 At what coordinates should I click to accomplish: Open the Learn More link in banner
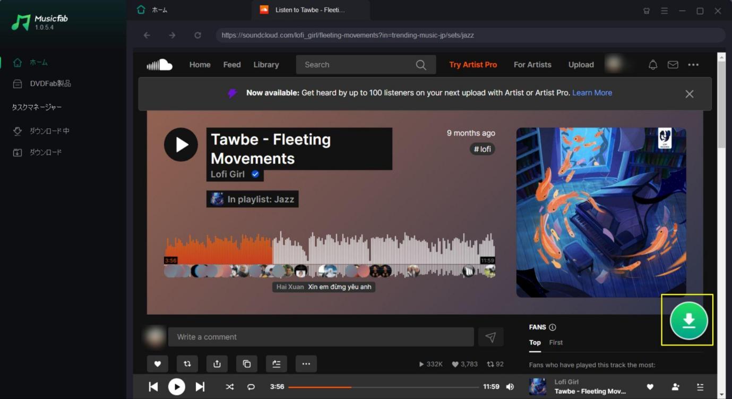pos(592,93)
